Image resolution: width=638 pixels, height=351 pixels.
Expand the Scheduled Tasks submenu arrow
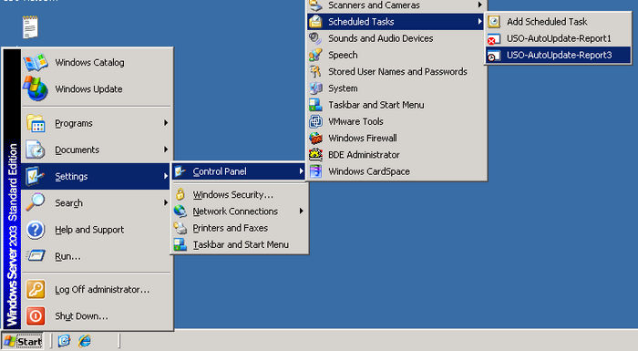point(479,22)
